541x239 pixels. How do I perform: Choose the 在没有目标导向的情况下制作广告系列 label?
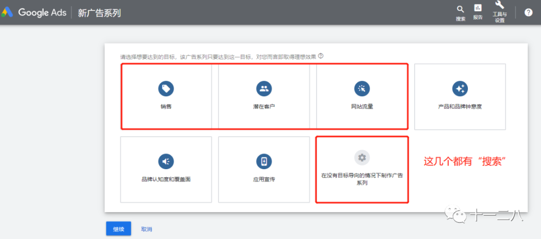362,179
